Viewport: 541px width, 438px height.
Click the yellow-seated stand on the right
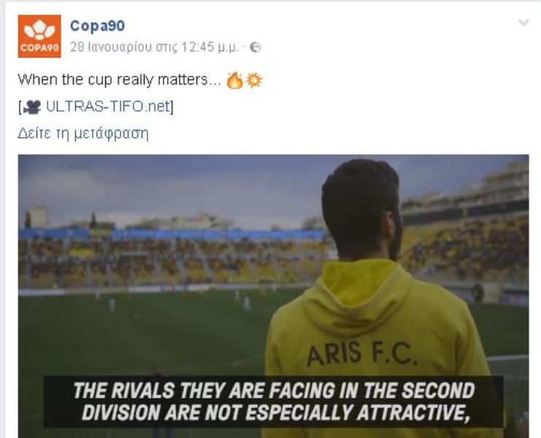pyautogui.click(x=466, y=247)
